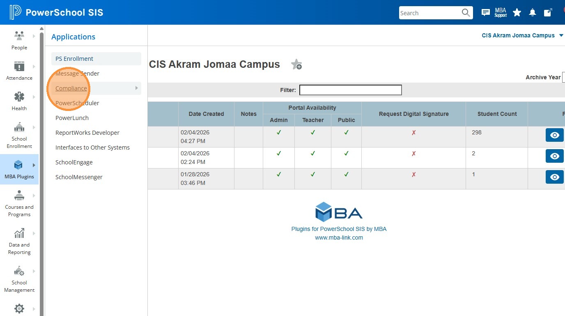Open the notifications bell icon
This screenshot has height=316, width=565.
533,13
